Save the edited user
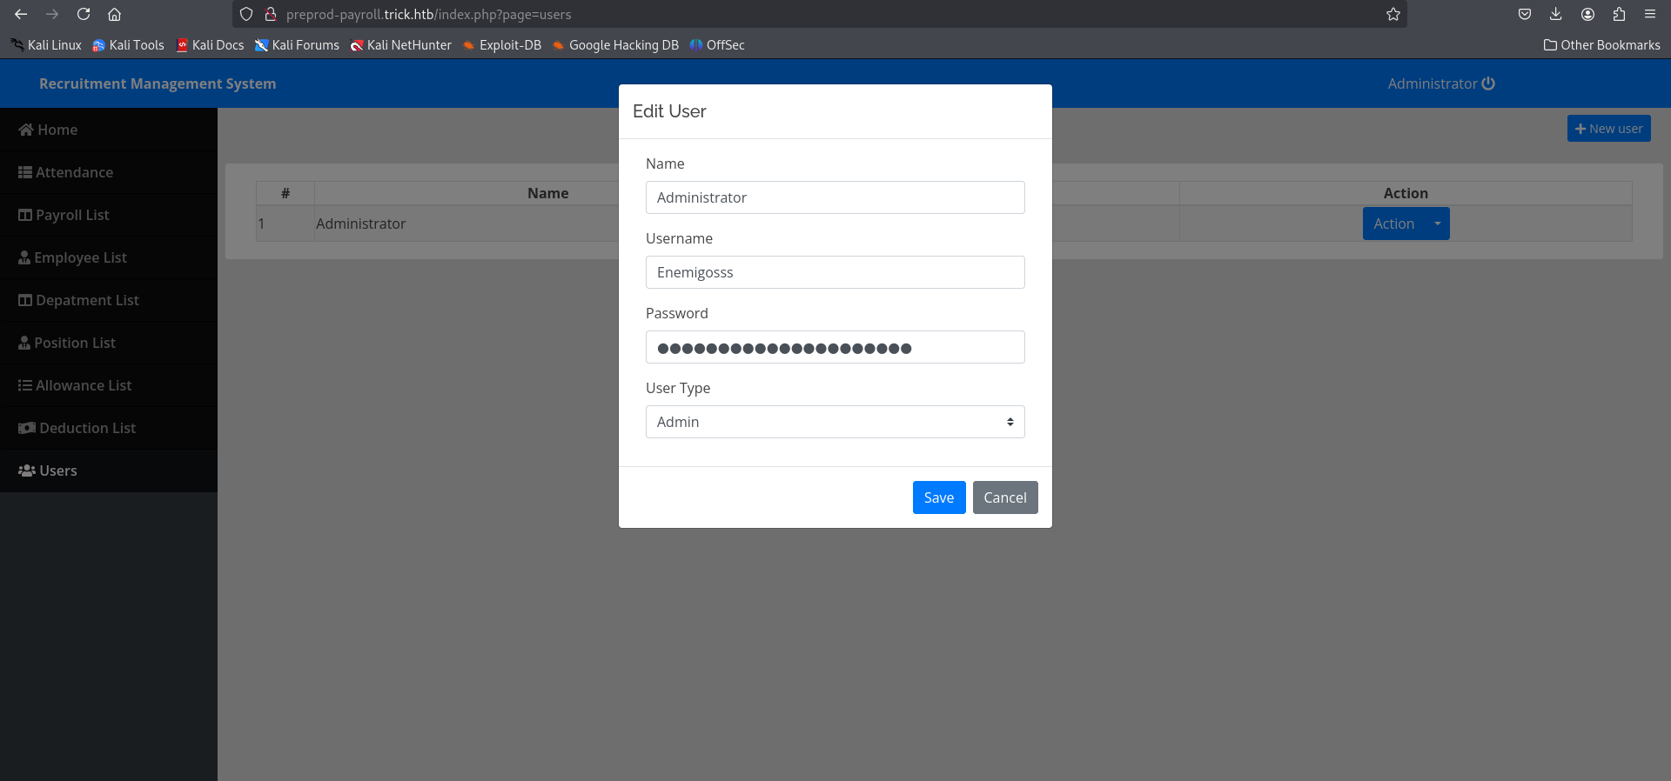This screenshot has height=781, width=1671. pos(938,497)
